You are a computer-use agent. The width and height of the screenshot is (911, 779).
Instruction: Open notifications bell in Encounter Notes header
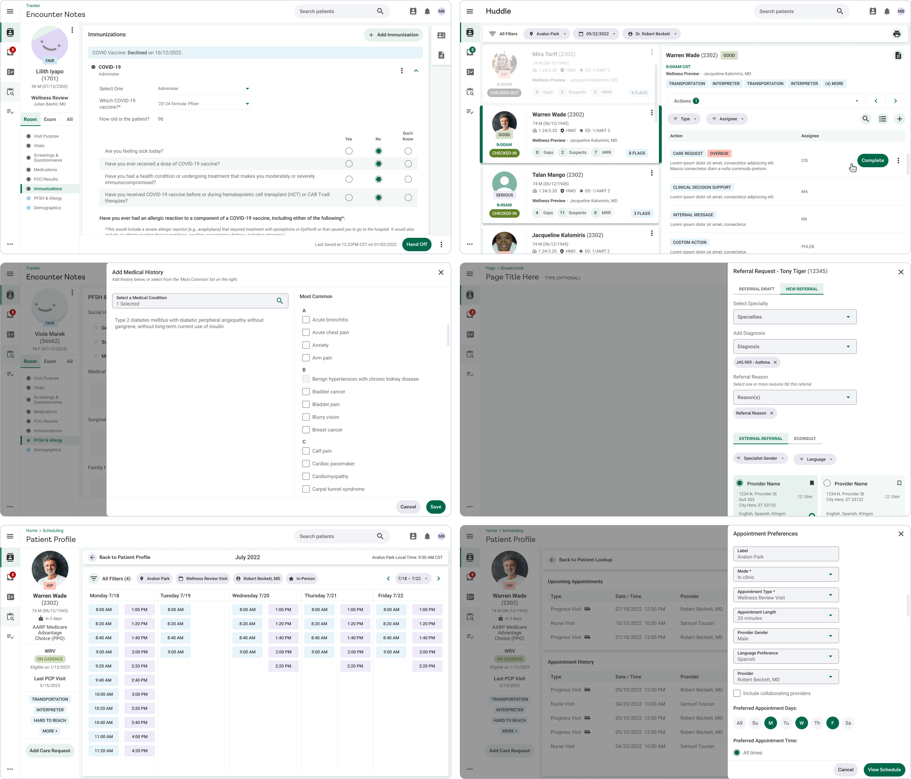427,11
